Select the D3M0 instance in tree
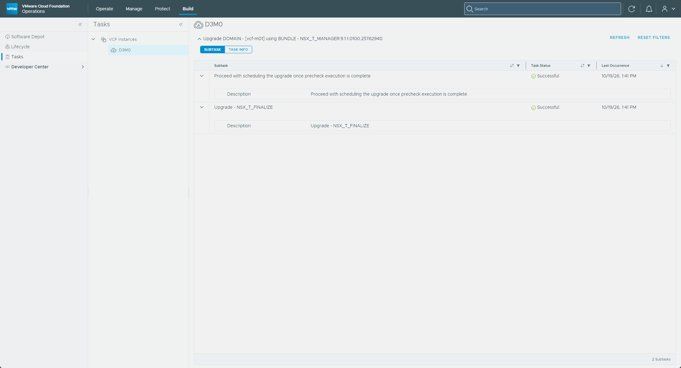 pos(148,50)
